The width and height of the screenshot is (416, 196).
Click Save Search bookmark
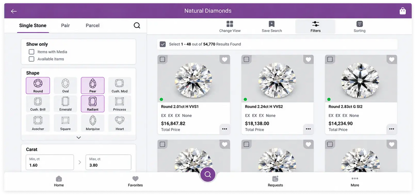(x=272, y=26)
